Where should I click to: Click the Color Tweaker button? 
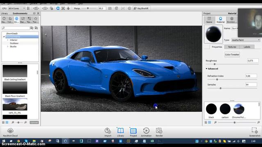pos(232,54)
